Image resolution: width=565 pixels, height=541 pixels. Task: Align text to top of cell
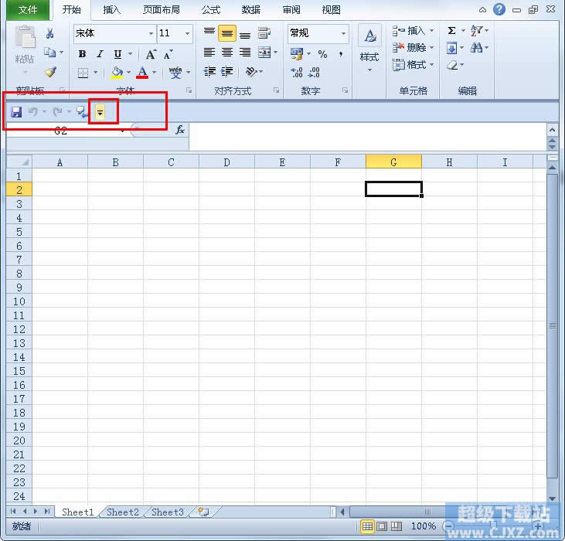[209, 32]
